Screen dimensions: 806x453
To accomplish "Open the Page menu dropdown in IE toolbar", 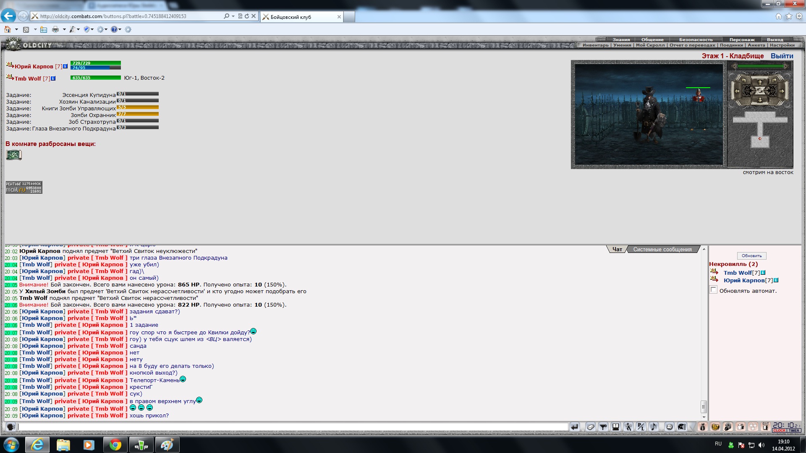I will 75,29.
